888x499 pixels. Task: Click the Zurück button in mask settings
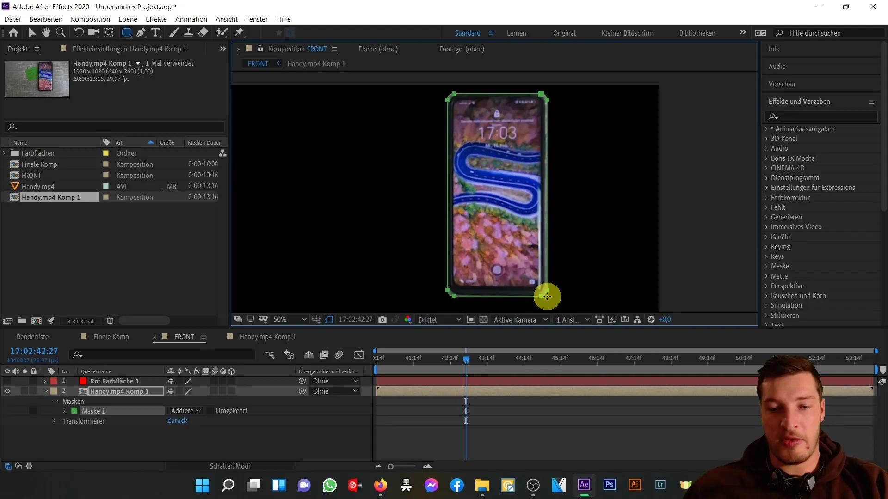pos(177,420)
